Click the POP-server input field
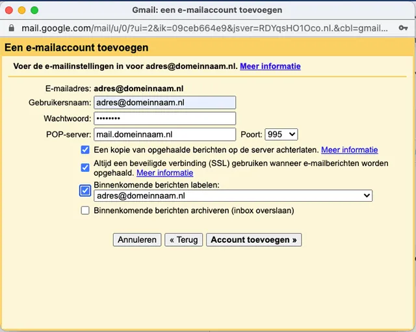The image size is (416, 332). (164, 134)
